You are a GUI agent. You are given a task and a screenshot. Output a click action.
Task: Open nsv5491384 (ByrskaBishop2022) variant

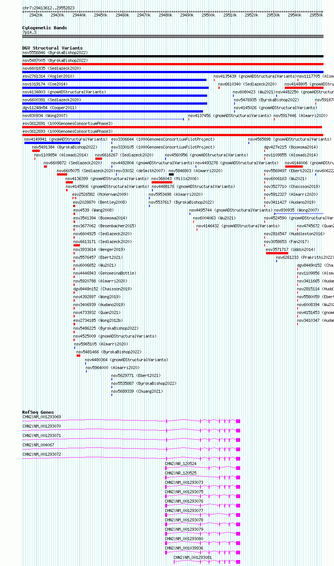pyautogui.click(x=65, y=147)
